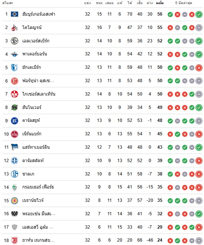Click Greuther Fürth's green clover crest
This screenshot has height=245, width=204.
[15, 187]
